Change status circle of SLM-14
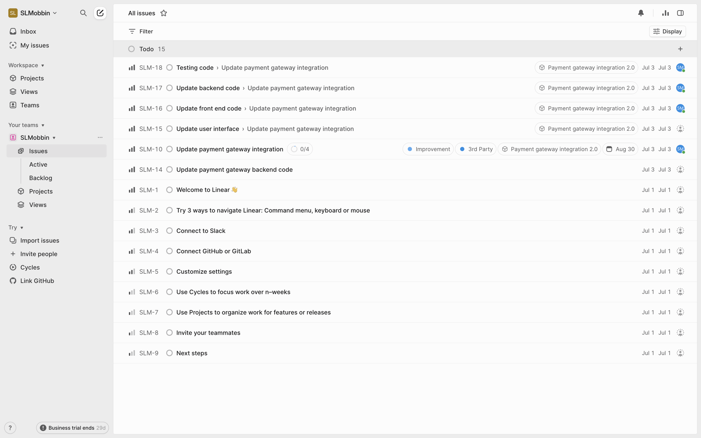This screenshot has height=438, width=701. (x=169, y=170)
